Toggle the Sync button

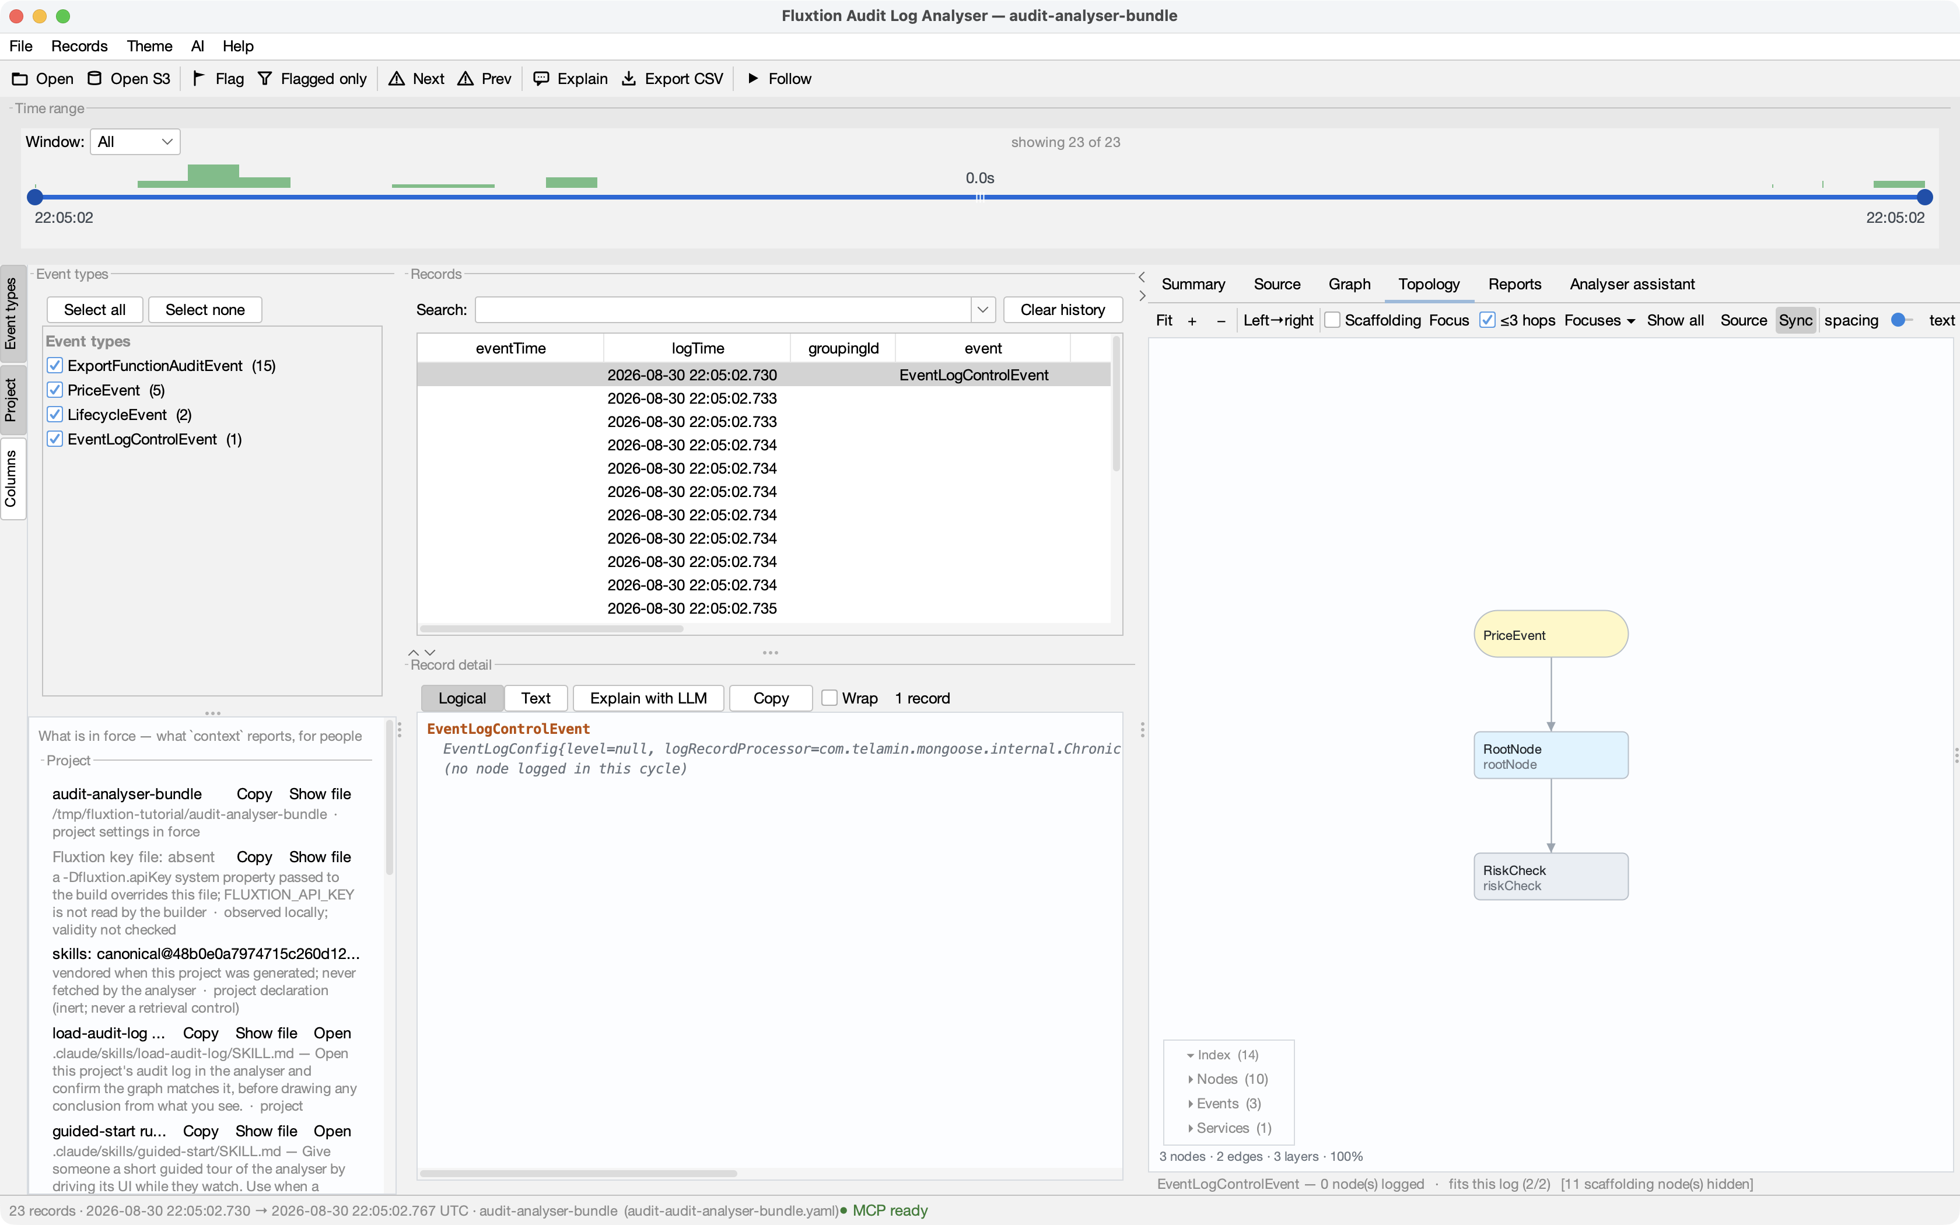click(x=1795, y=320)
